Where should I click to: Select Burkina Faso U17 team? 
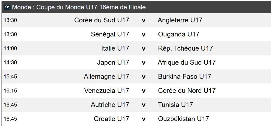tap(184, 77)
